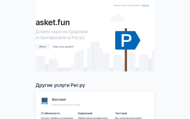Open the Рег.ру link in header
This screenshot has width=190, height=119.
(x=145, y=5)
